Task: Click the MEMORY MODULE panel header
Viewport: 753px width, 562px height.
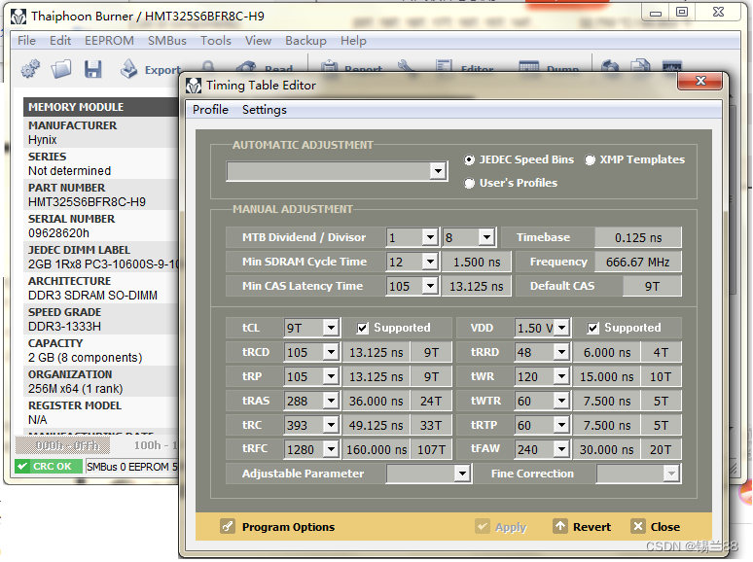Action: [x=101, y=107]
